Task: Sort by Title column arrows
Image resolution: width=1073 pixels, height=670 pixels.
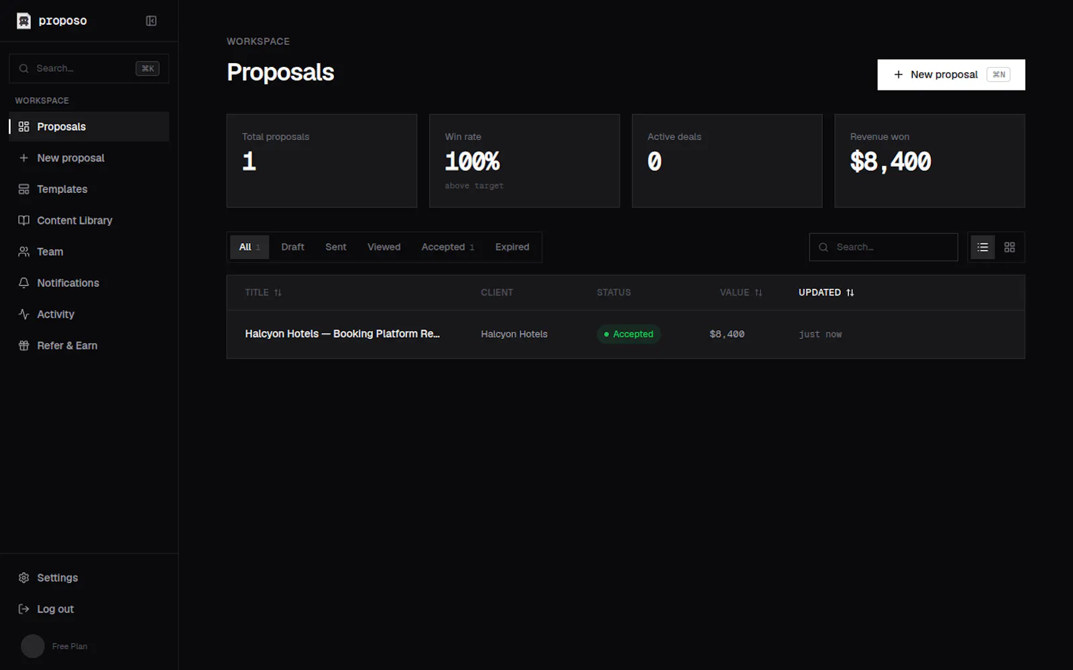Action: (x=278, y=293)
